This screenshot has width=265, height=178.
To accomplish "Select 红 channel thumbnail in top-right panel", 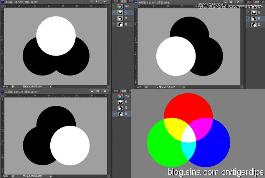I will [x=253, y=13].
